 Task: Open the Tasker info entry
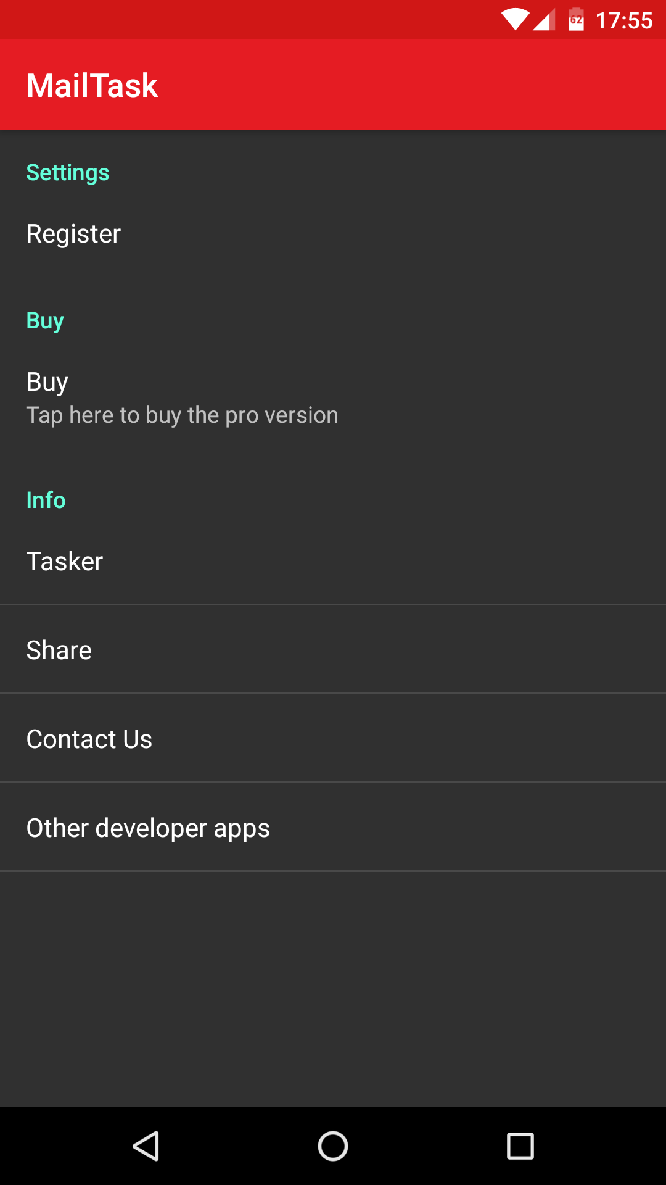click(x=333, y=560)
